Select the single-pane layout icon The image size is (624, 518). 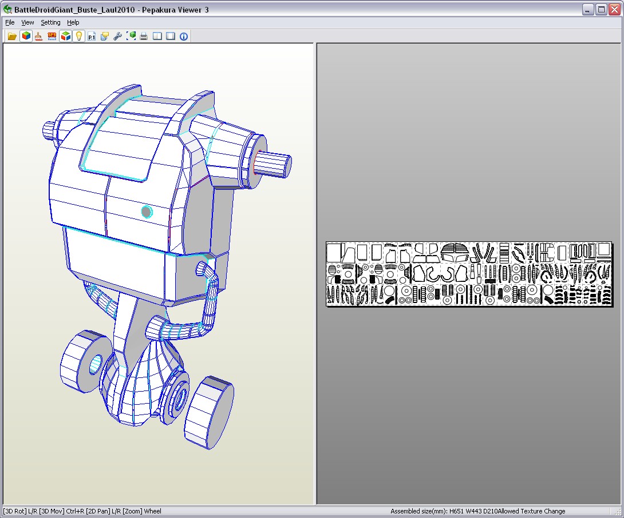(171, 37)
